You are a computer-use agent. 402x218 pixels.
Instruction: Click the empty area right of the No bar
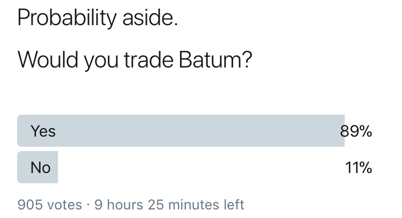pos(198,167)
